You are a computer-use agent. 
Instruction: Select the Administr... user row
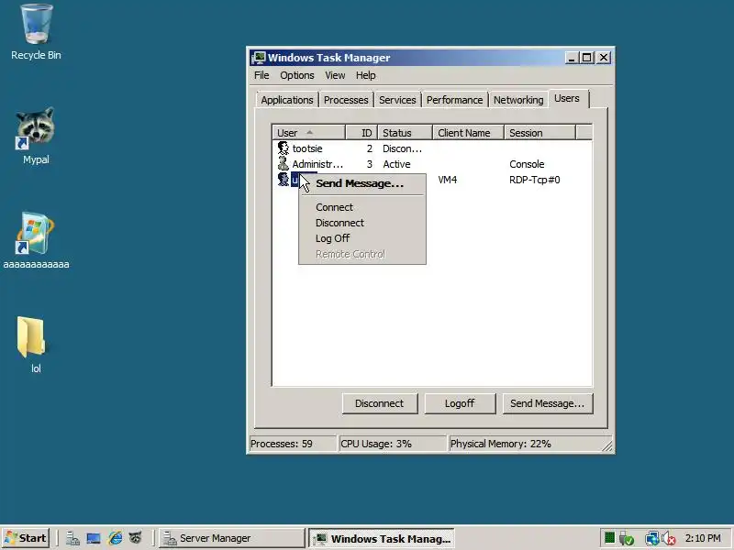(432, 164)
